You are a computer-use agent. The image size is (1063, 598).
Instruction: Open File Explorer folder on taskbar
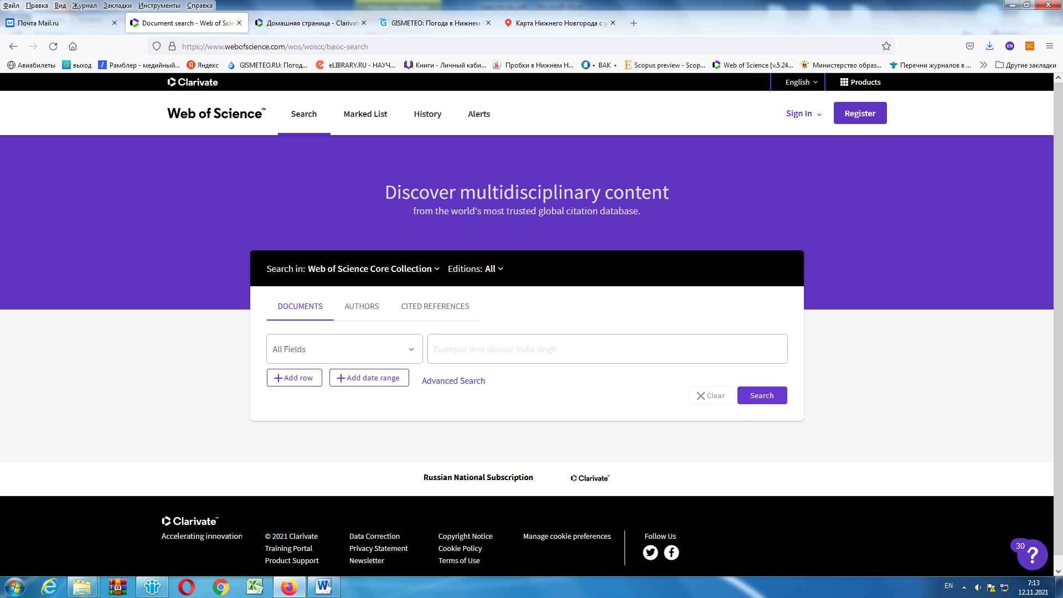pos(82,587)
